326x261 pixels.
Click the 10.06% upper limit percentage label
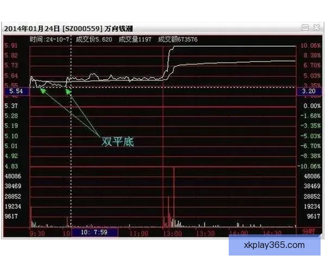[x=311, y=45]
